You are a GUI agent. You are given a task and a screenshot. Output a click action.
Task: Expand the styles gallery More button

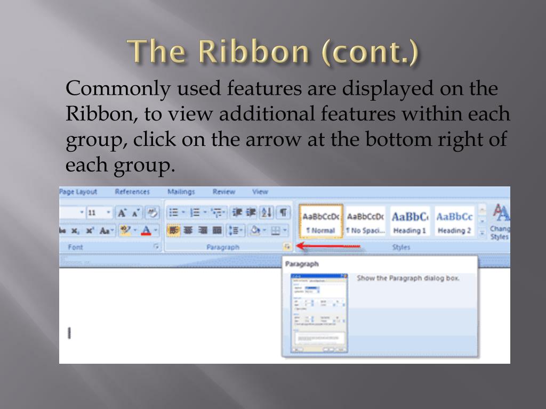(482, 232)
